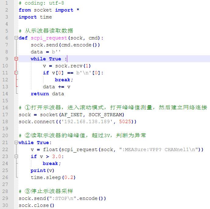Click 'v = sock.recv(1)' line
The image size is (210, 209).
point(67,66)
